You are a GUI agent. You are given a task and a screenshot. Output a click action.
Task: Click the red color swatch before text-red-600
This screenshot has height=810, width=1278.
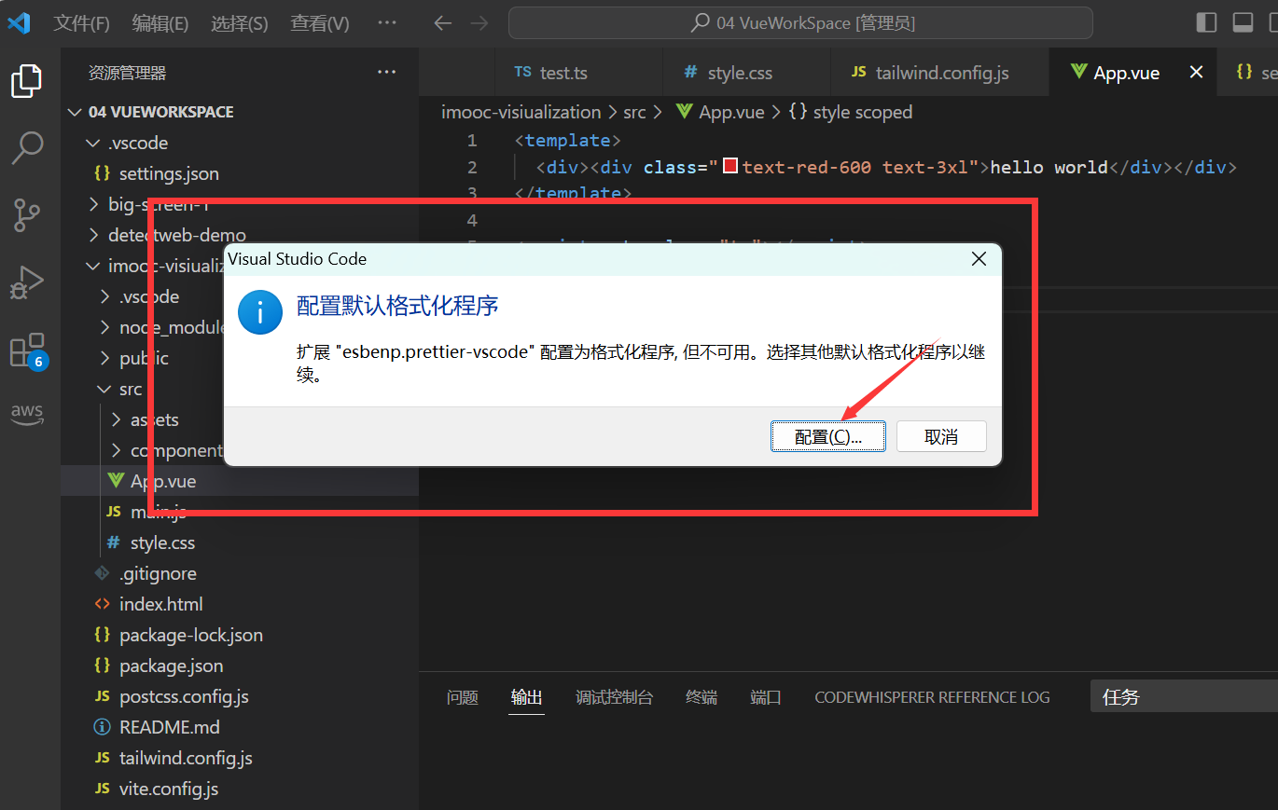731,167
